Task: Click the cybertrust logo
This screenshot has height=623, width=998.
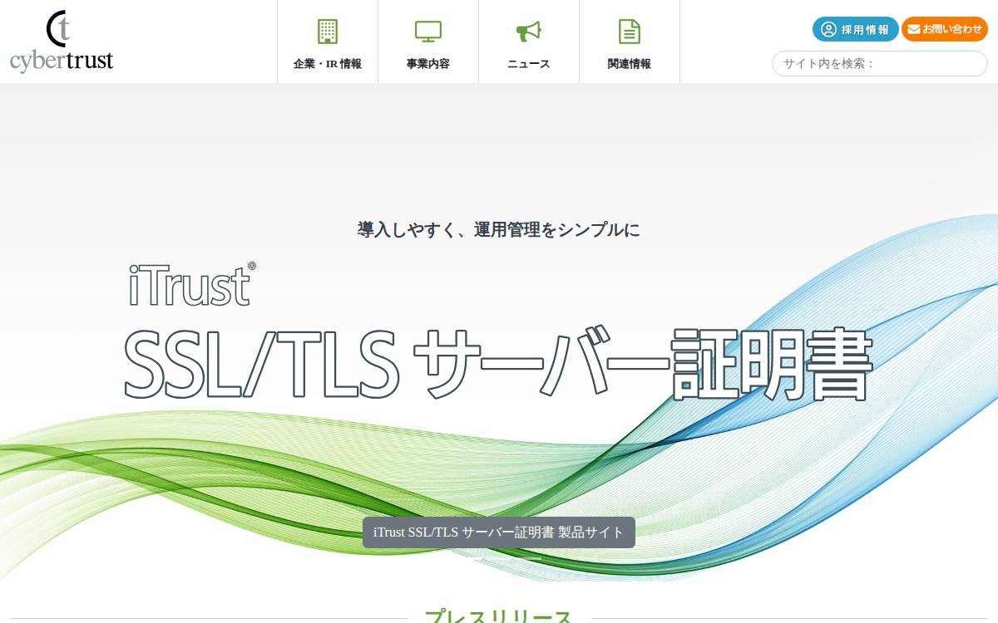Action: [62, 42]
